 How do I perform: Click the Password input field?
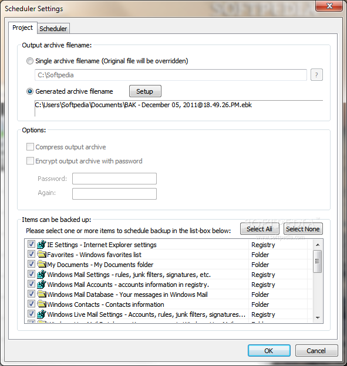tap(114, 179)
